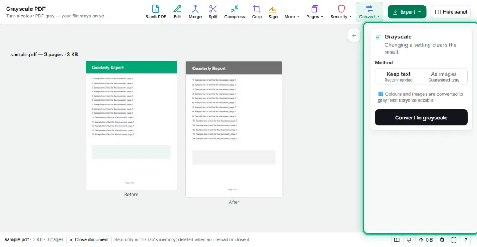This screenshot has height=247, width=477.
Task: Open the Sign tool
Action: click(273, 12)
